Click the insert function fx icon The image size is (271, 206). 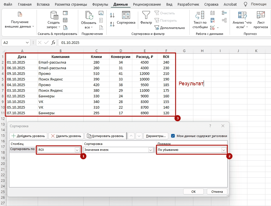[x=53, y=42]
